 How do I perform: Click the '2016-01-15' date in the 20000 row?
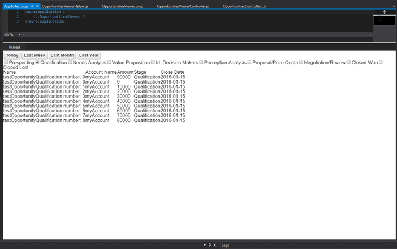[172, 91]
